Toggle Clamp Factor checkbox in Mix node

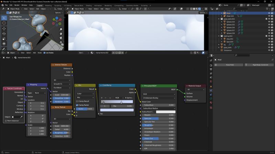77,105
